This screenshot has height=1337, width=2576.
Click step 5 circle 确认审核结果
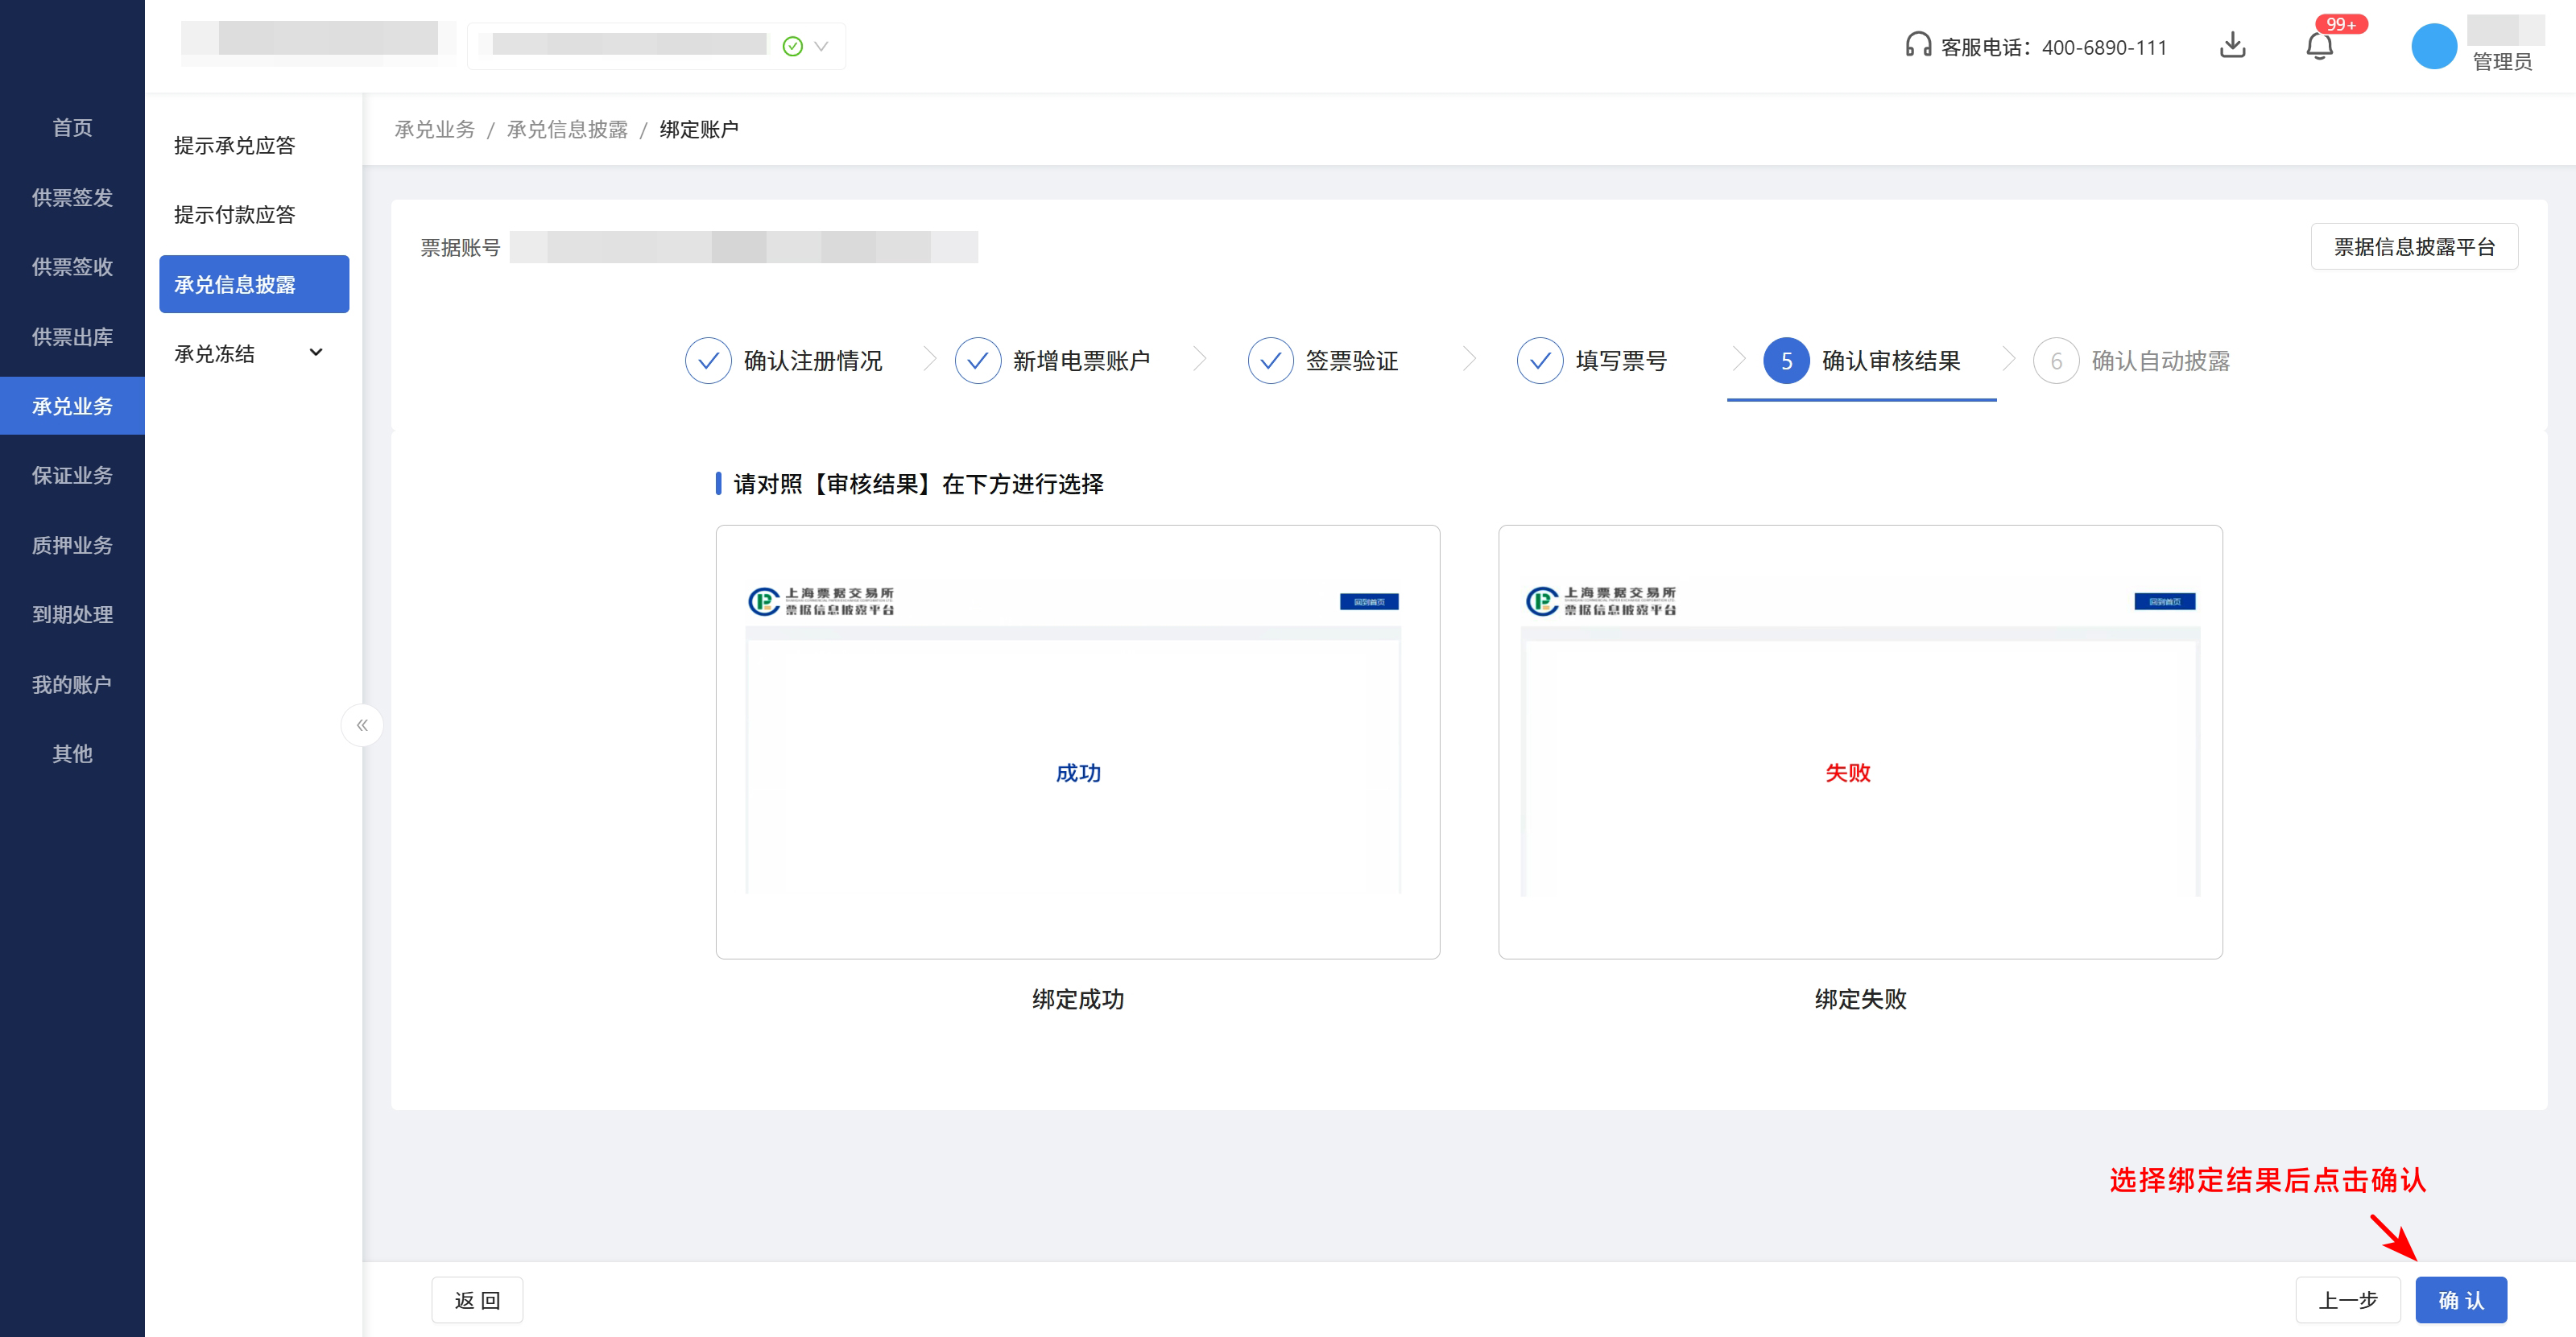(x=1786, y=361)
